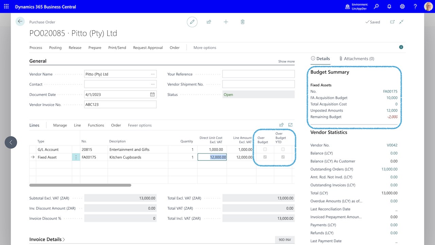Click the Vendor Invoice No. field
Image resolution: width=435 pixels, height=245 pixels.
[x=120, y=104]
